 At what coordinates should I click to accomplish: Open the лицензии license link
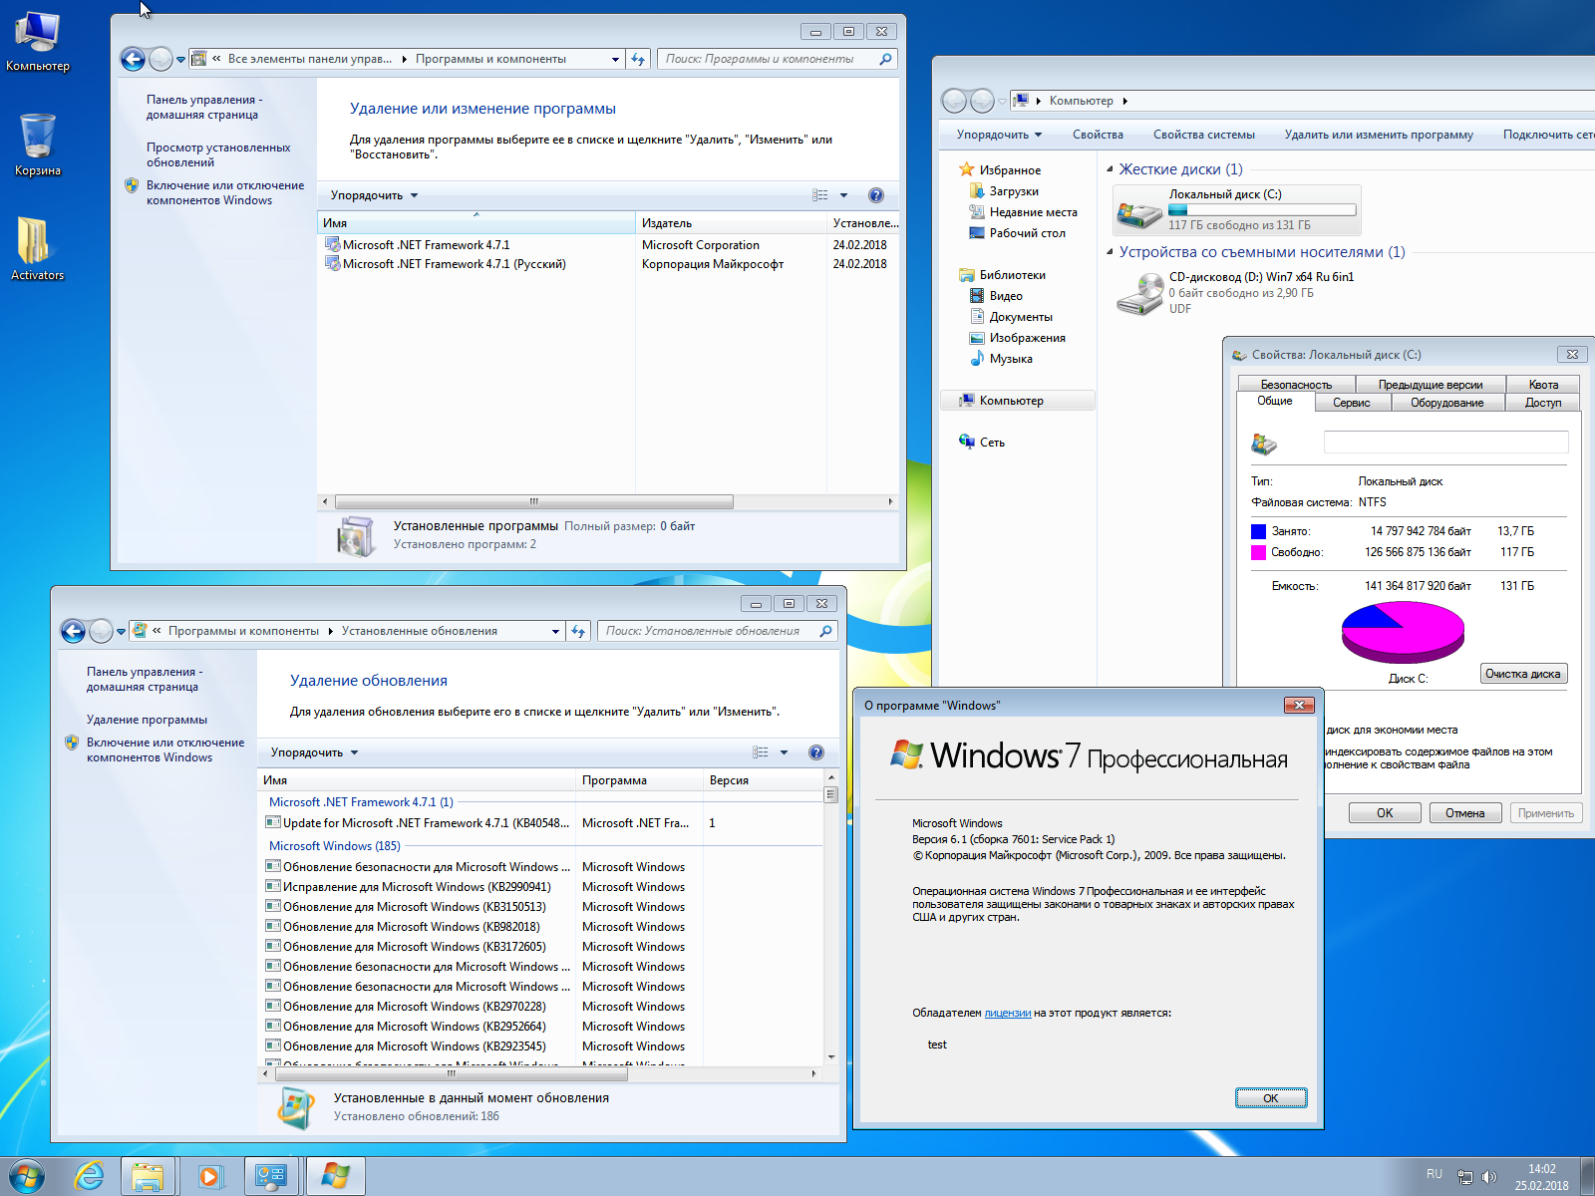[1008, 1013]
